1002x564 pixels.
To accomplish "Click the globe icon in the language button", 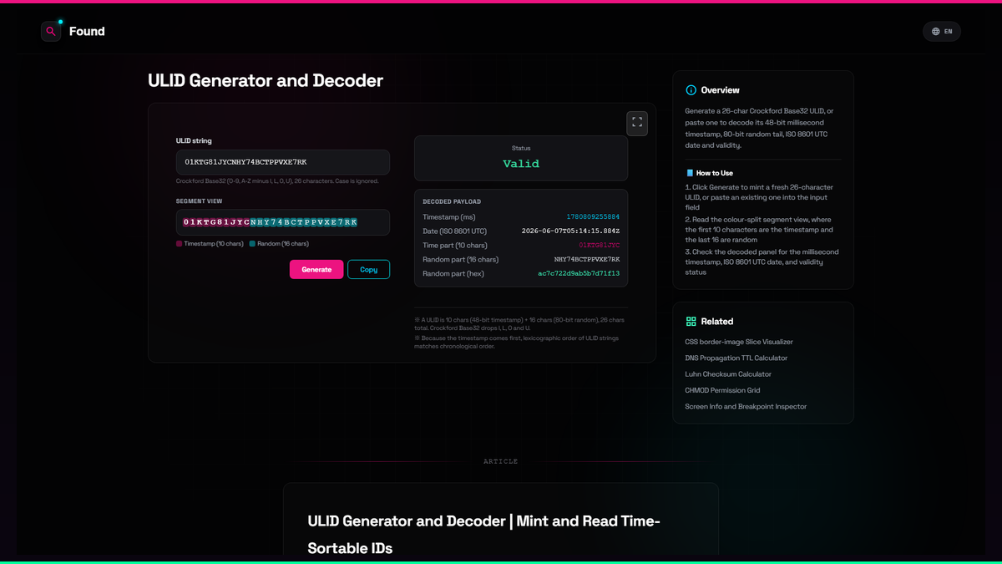I will 936,32.
